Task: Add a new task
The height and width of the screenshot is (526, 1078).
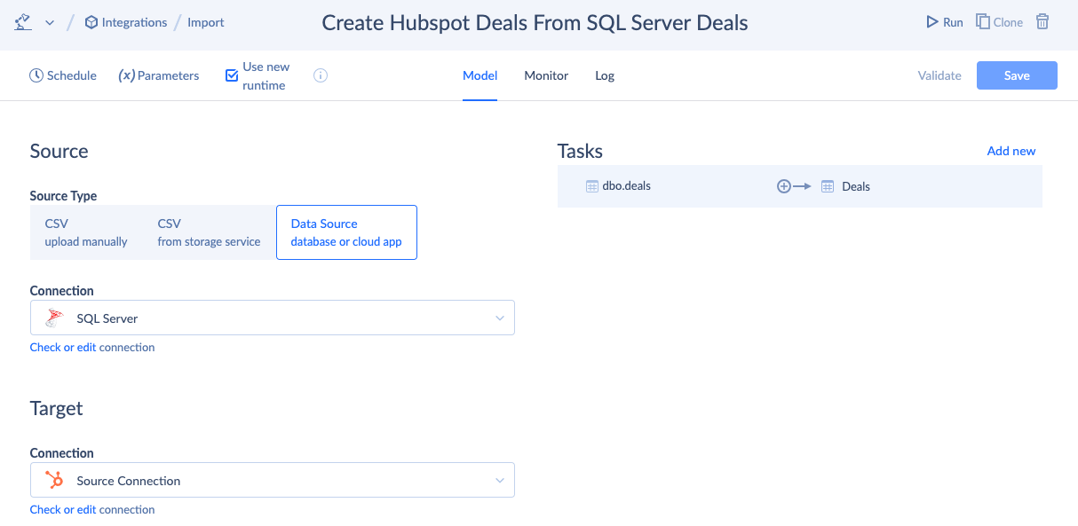Action: pyautogui.click(x=1011, y=151)
